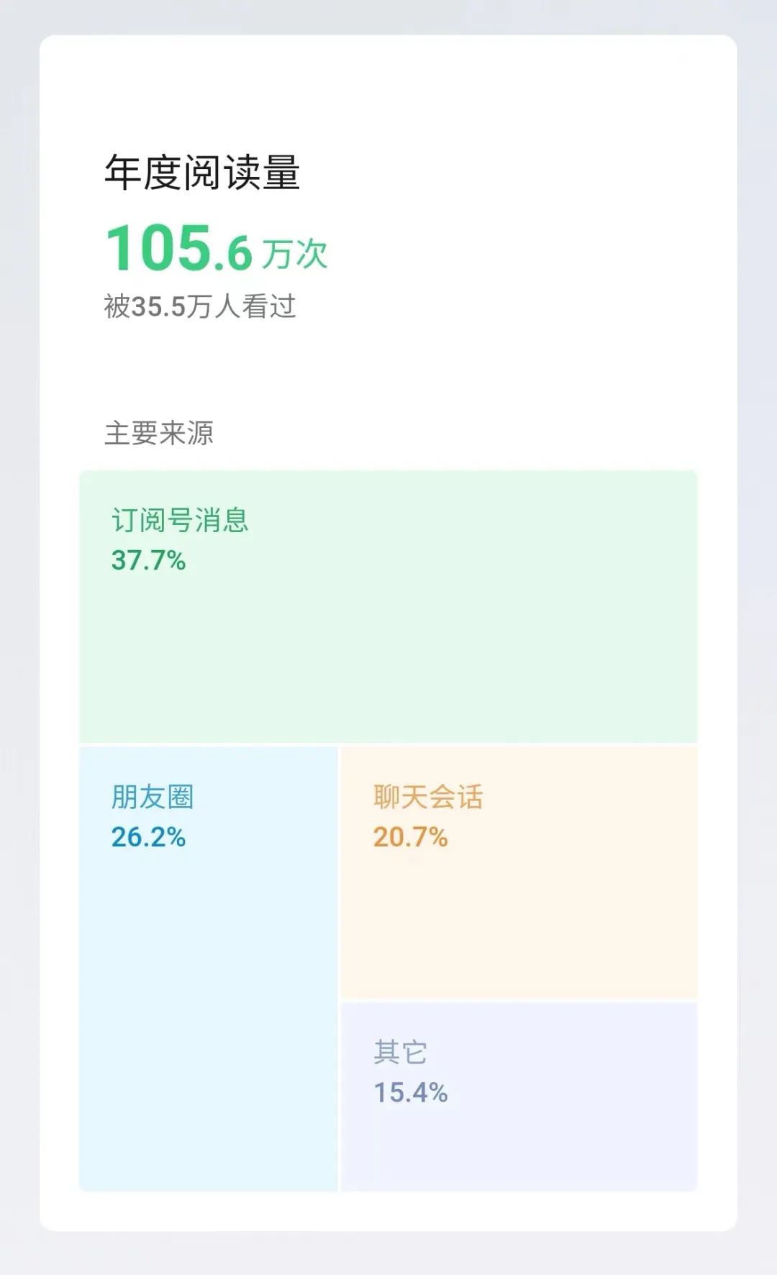
Task: Click the 订阅号消息 label text
Action: click(x=180, y=520)
